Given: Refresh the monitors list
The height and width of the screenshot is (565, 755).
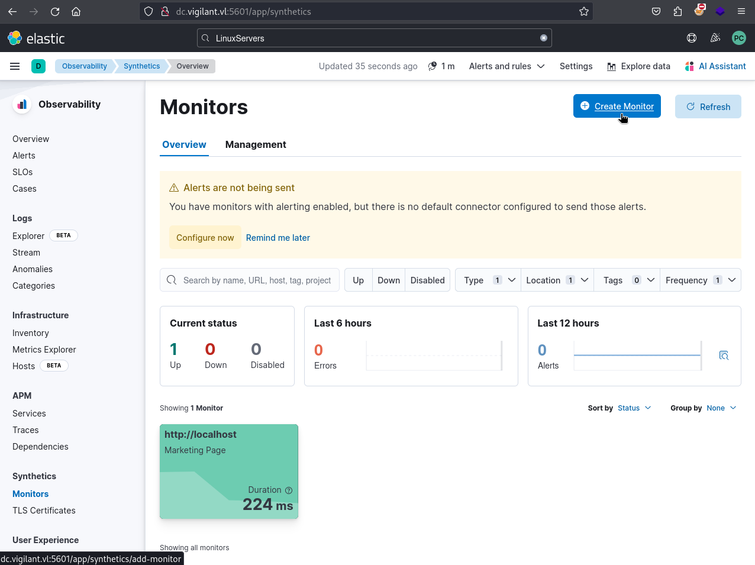Looking at the screenshot, I should tap(708, 106).
